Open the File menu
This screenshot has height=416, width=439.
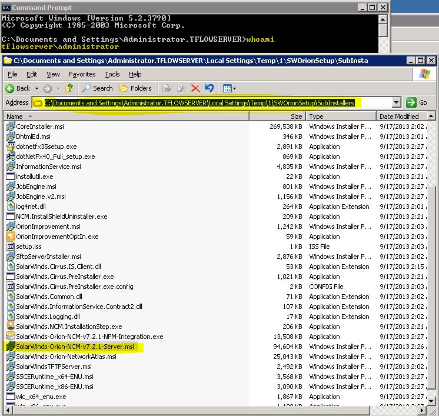pyautogui.click(x=12, y=74)
